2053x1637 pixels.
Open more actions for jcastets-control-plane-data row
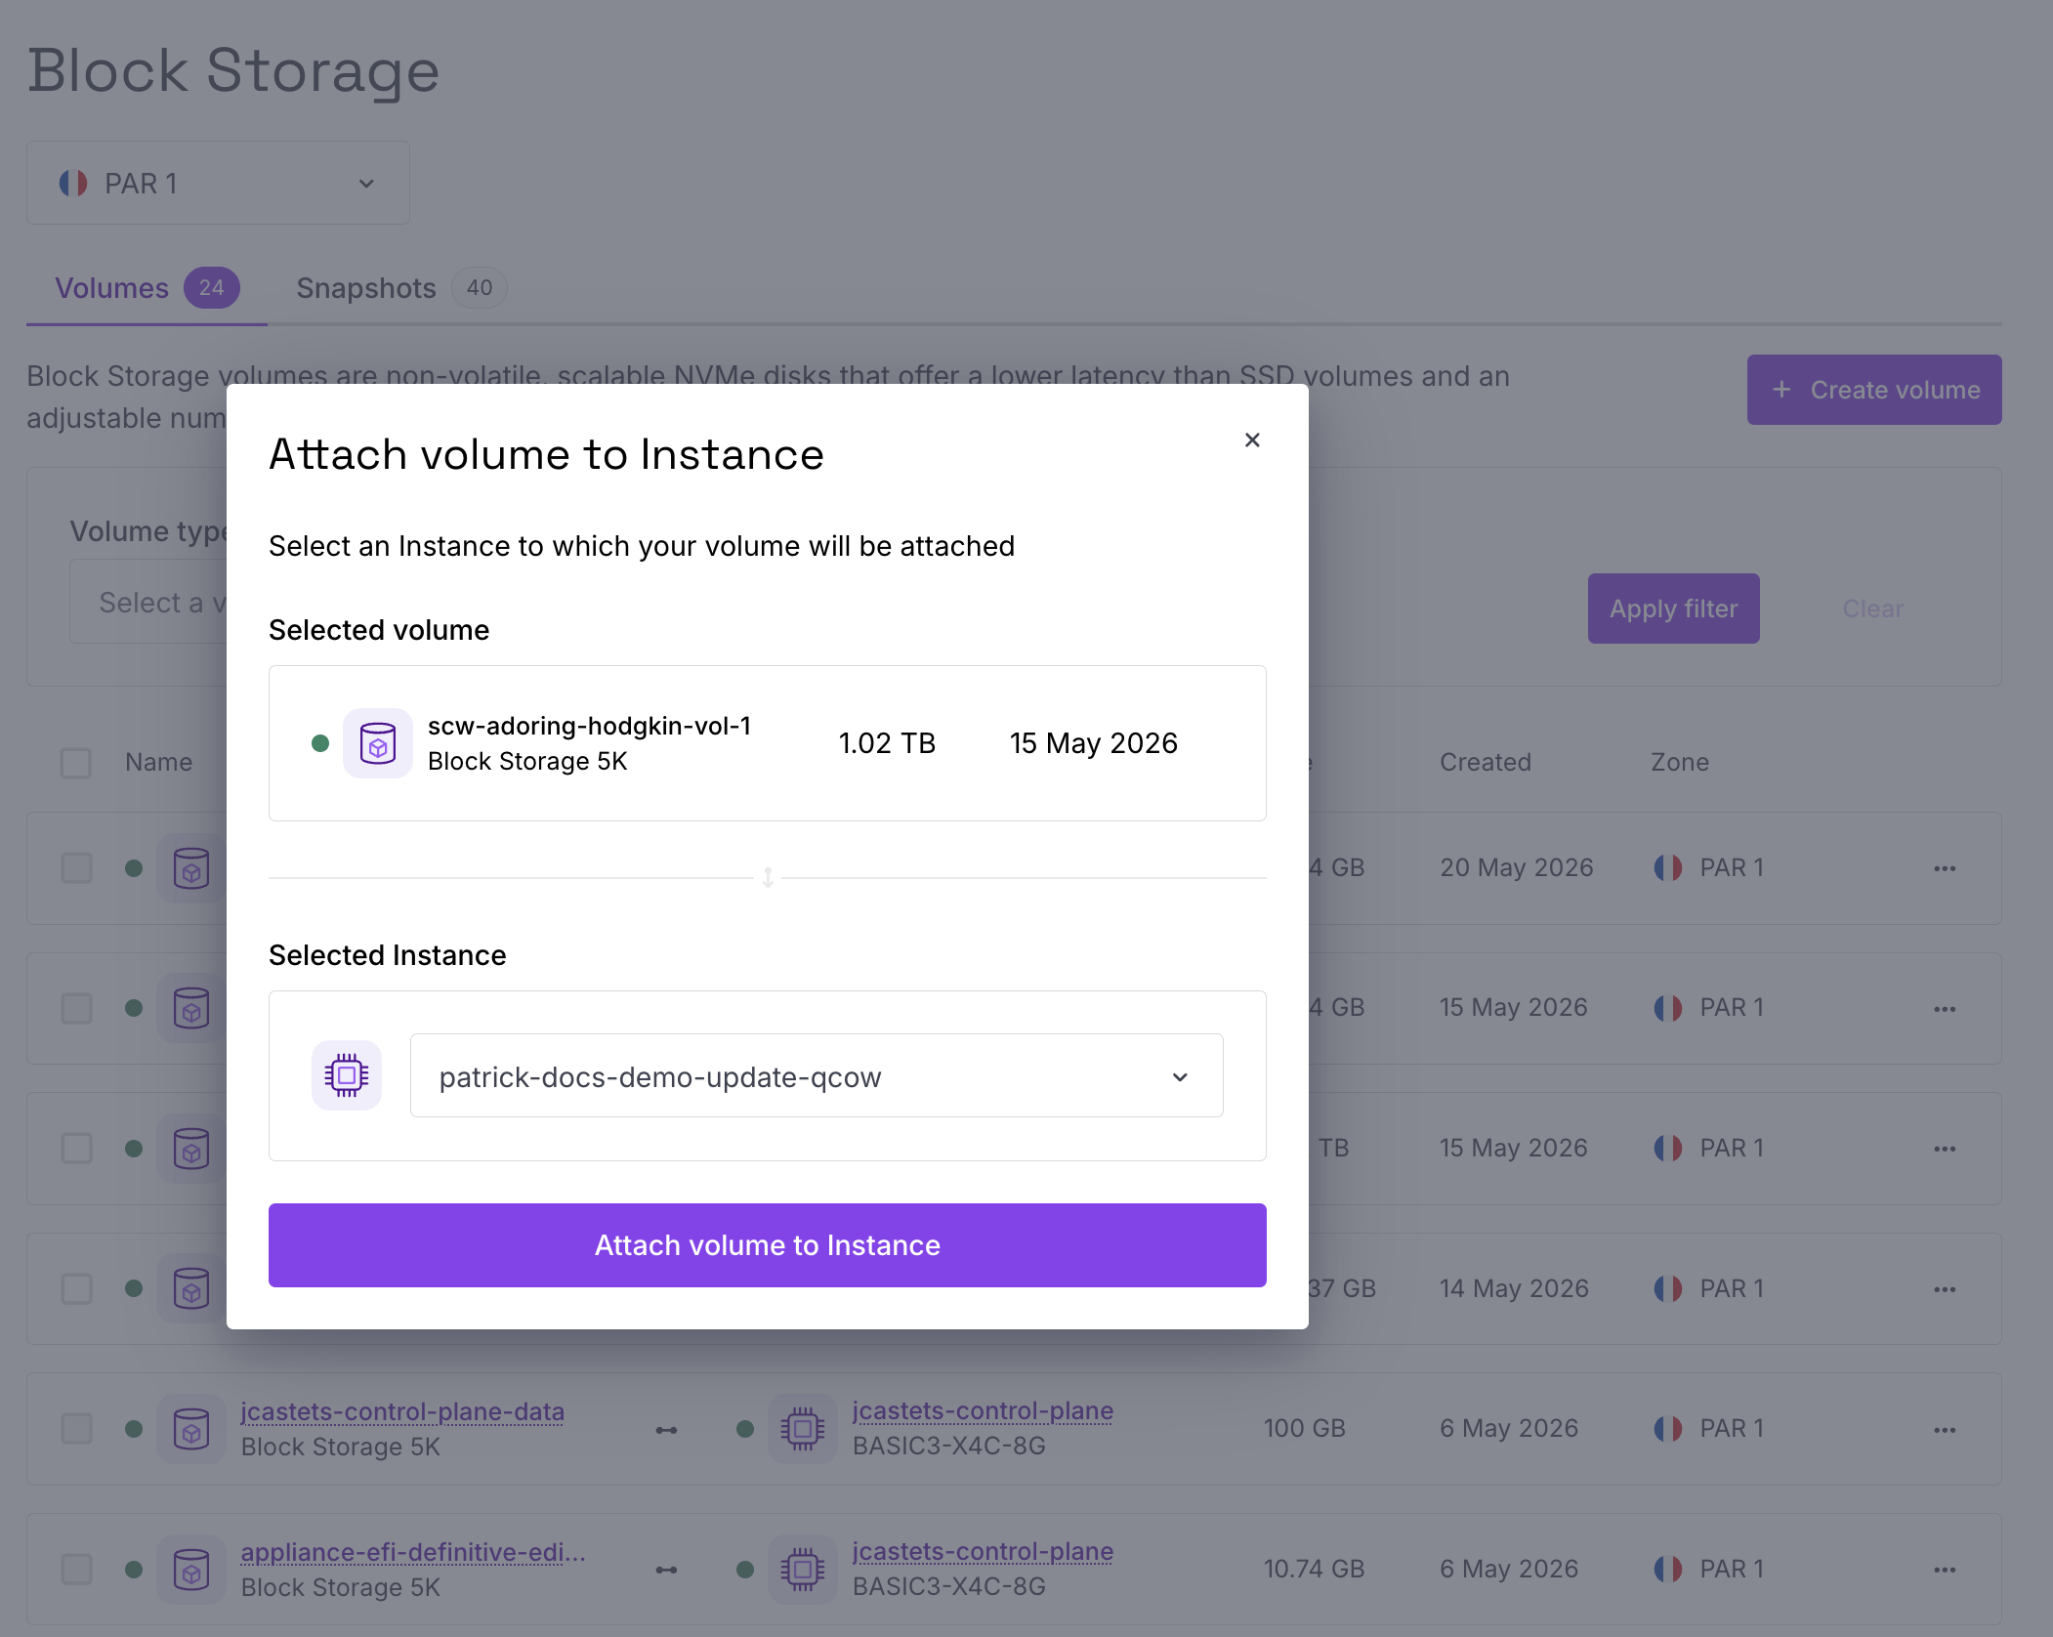click(1945, 1430)
